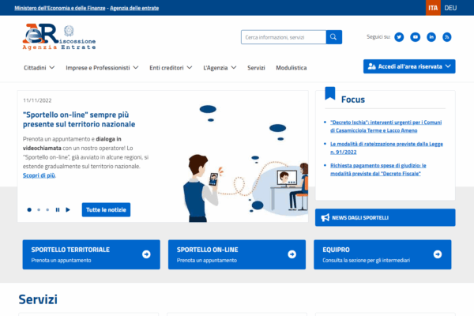Pause the news carousel
474x316 pixels.
58,210
